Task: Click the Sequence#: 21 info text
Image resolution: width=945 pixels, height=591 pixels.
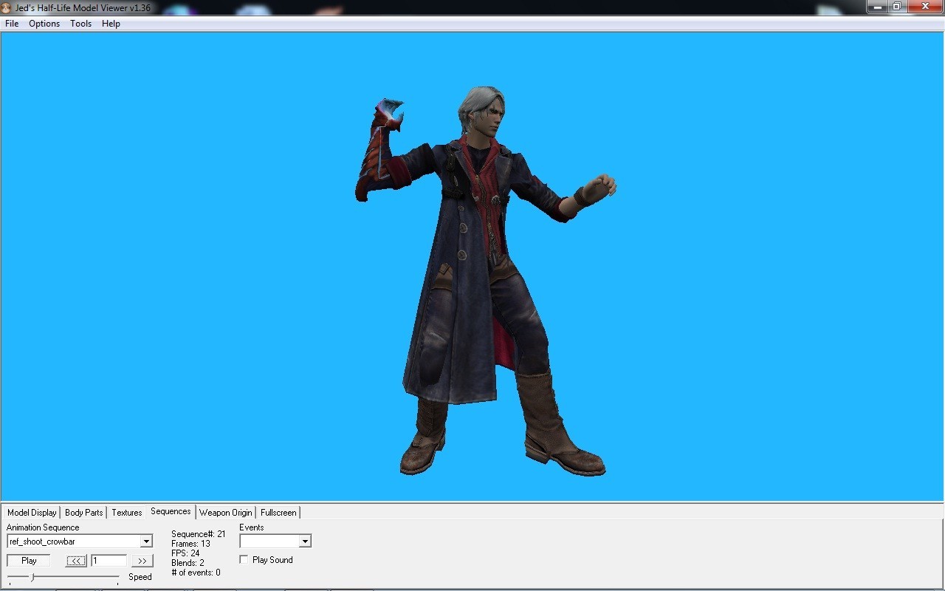Action: 199,534
